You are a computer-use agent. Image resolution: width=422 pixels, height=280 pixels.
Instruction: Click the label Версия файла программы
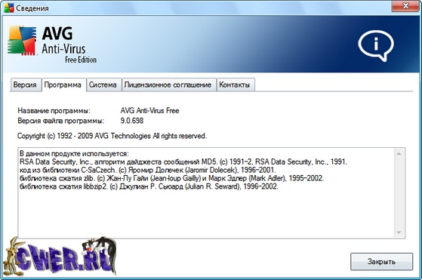[61, 121]
